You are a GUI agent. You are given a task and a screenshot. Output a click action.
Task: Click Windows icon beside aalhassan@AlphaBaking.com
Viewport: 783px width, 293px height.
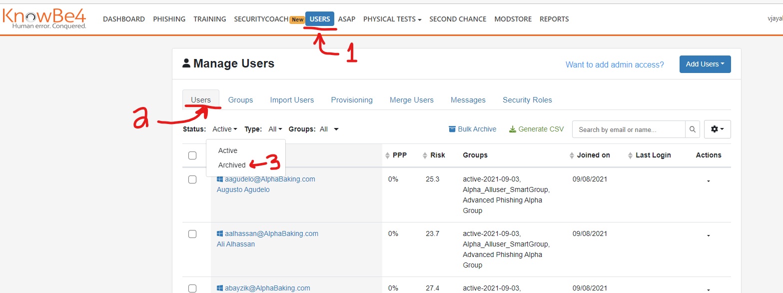click(220, 233)
